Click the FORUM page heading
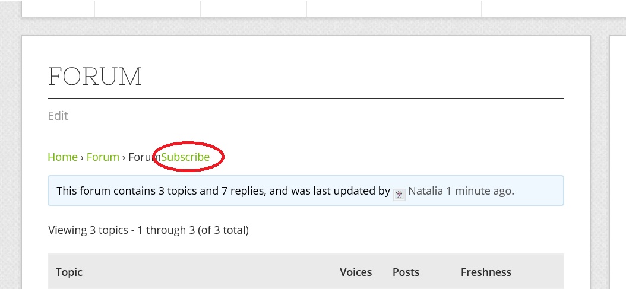The image size is (626, 289). [95, 77]
